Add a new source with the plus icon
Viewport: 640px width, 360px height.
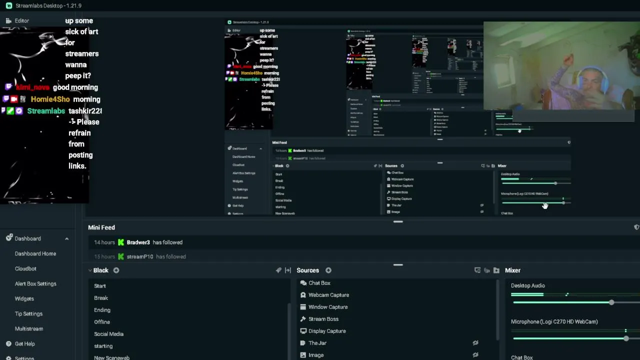(328, 270)
